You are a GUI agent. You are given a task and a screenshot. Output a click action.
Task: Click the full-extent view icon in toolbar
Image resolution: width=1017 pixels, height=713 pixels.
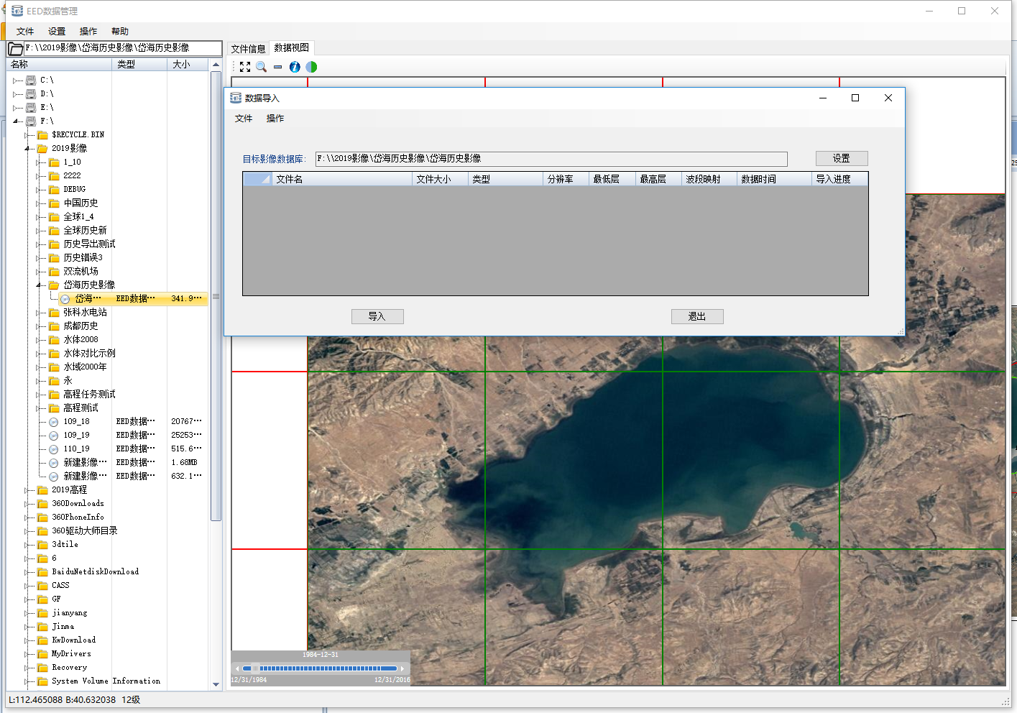pyautogui.click(x=245, y=67)
